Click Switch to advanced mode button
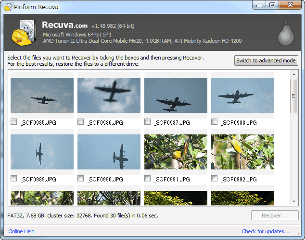This screenshot has width=305, height=240. click(266, 60)
